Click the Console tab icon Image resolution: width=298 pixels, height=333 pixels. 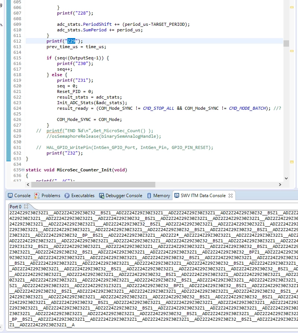[10, 196]
